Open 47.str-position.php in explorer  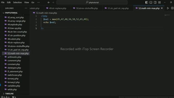[x=16, y=35]
